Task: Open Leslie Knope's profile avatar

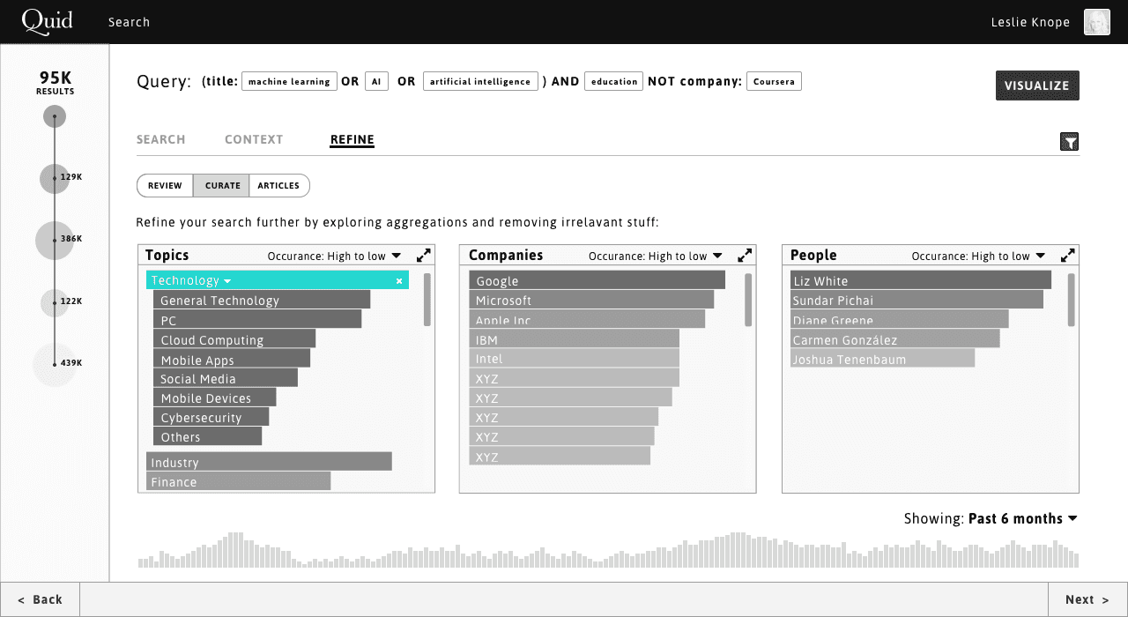Action: pyautogui.click(x=1096, y=22)
